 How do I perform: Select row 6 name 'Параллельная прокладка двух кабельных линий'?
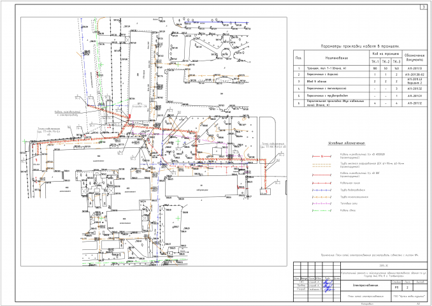pyautogui.click(x=335, y=103)
